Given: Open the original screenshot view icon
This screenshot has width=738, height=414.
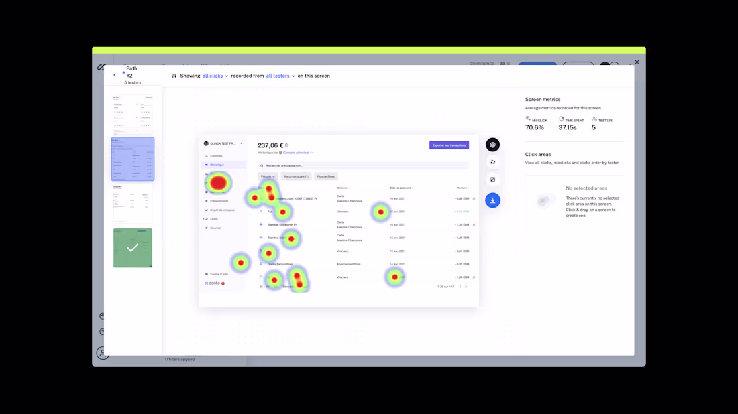Looking at the screenshot, I should click(493, 179).
